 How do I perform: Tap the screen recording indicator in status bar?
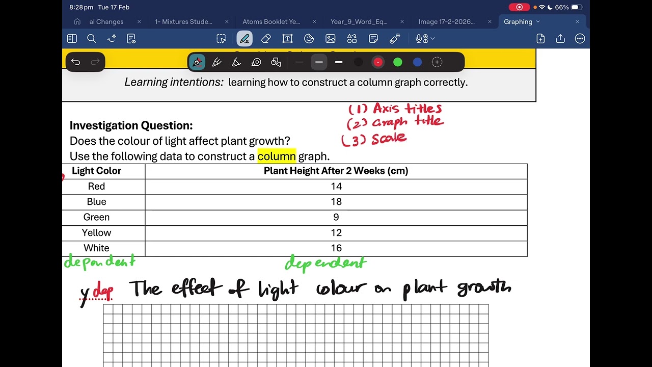tap(519, 7)
